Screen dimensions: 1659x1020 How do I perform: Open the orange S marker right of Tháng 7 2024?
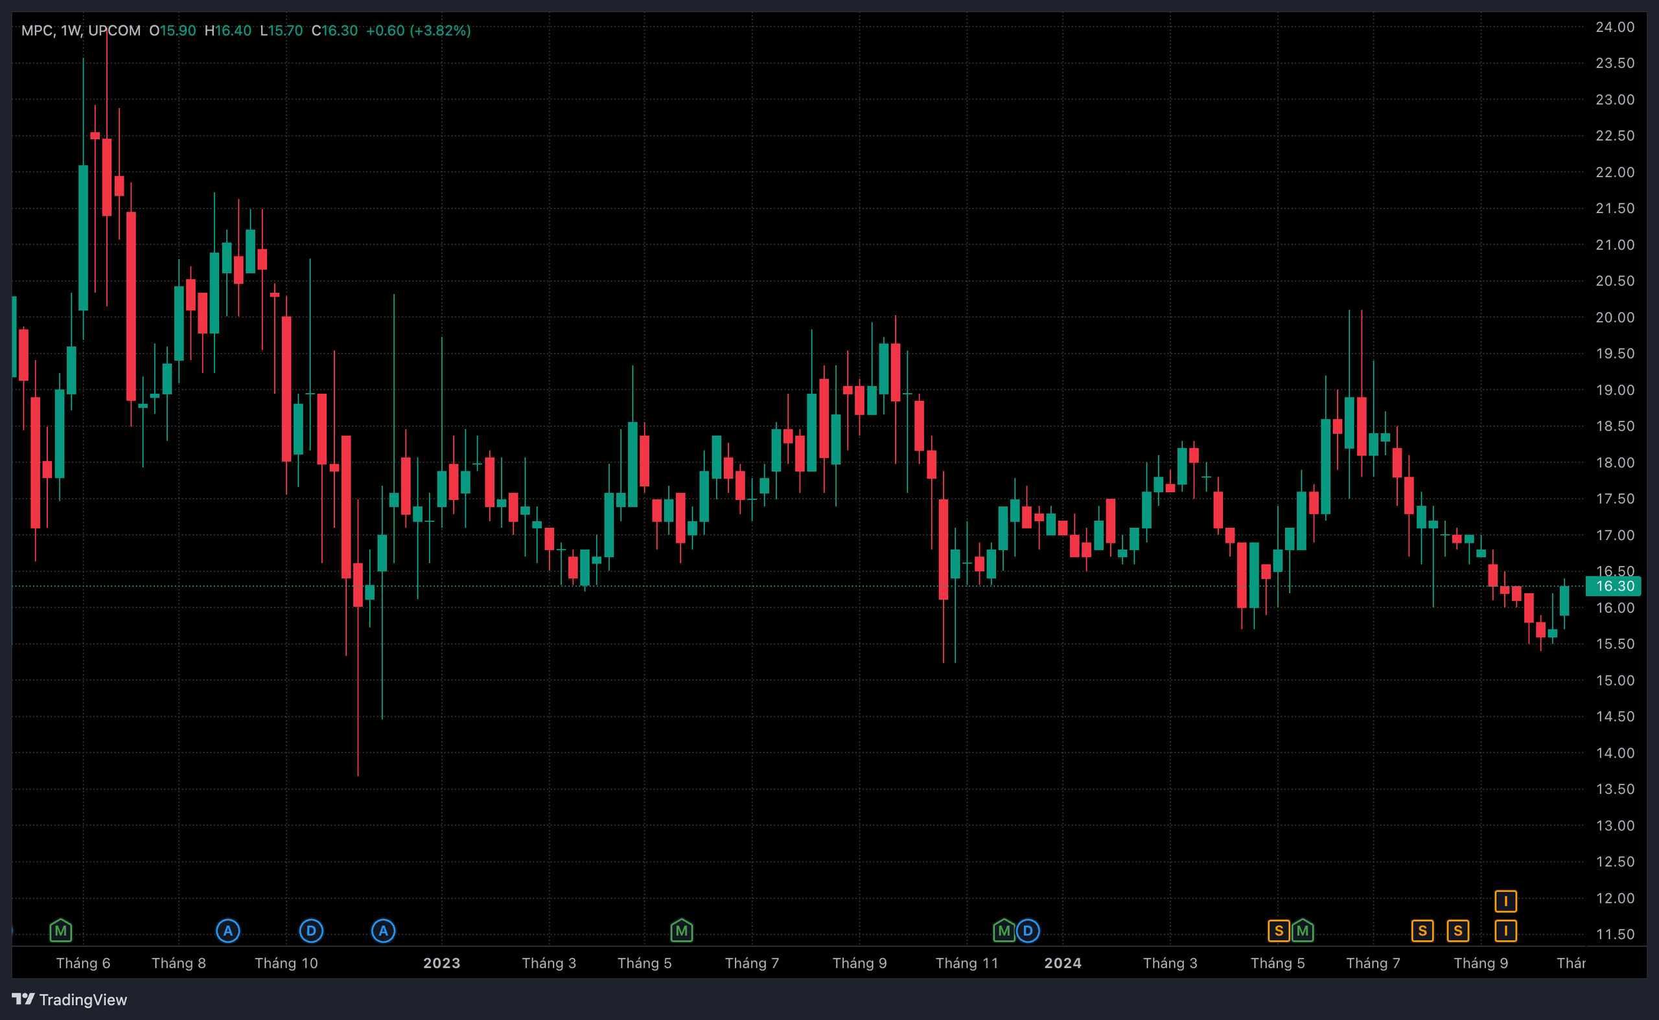pyautogui.click(x=1422, y=931)
